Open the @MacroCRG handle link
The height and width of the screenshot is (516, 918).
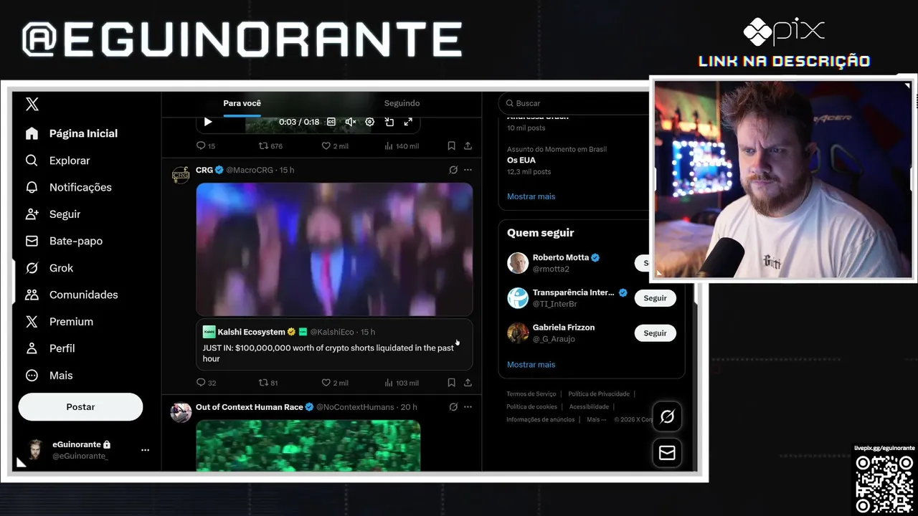coord(251,170)
